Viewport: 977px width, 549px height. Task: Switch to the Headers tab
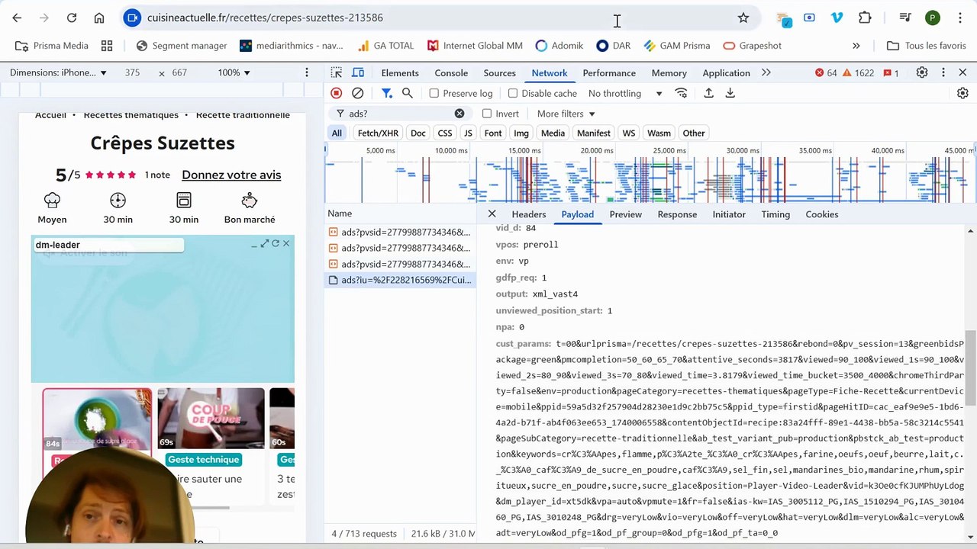click(529, 214)
